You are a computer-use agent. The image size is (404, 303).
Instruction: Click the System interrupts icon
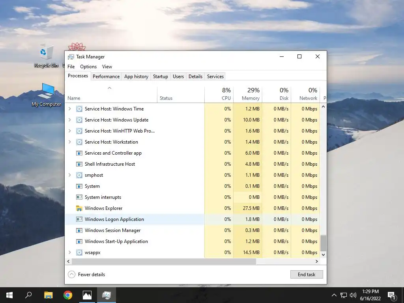(79, 197)
